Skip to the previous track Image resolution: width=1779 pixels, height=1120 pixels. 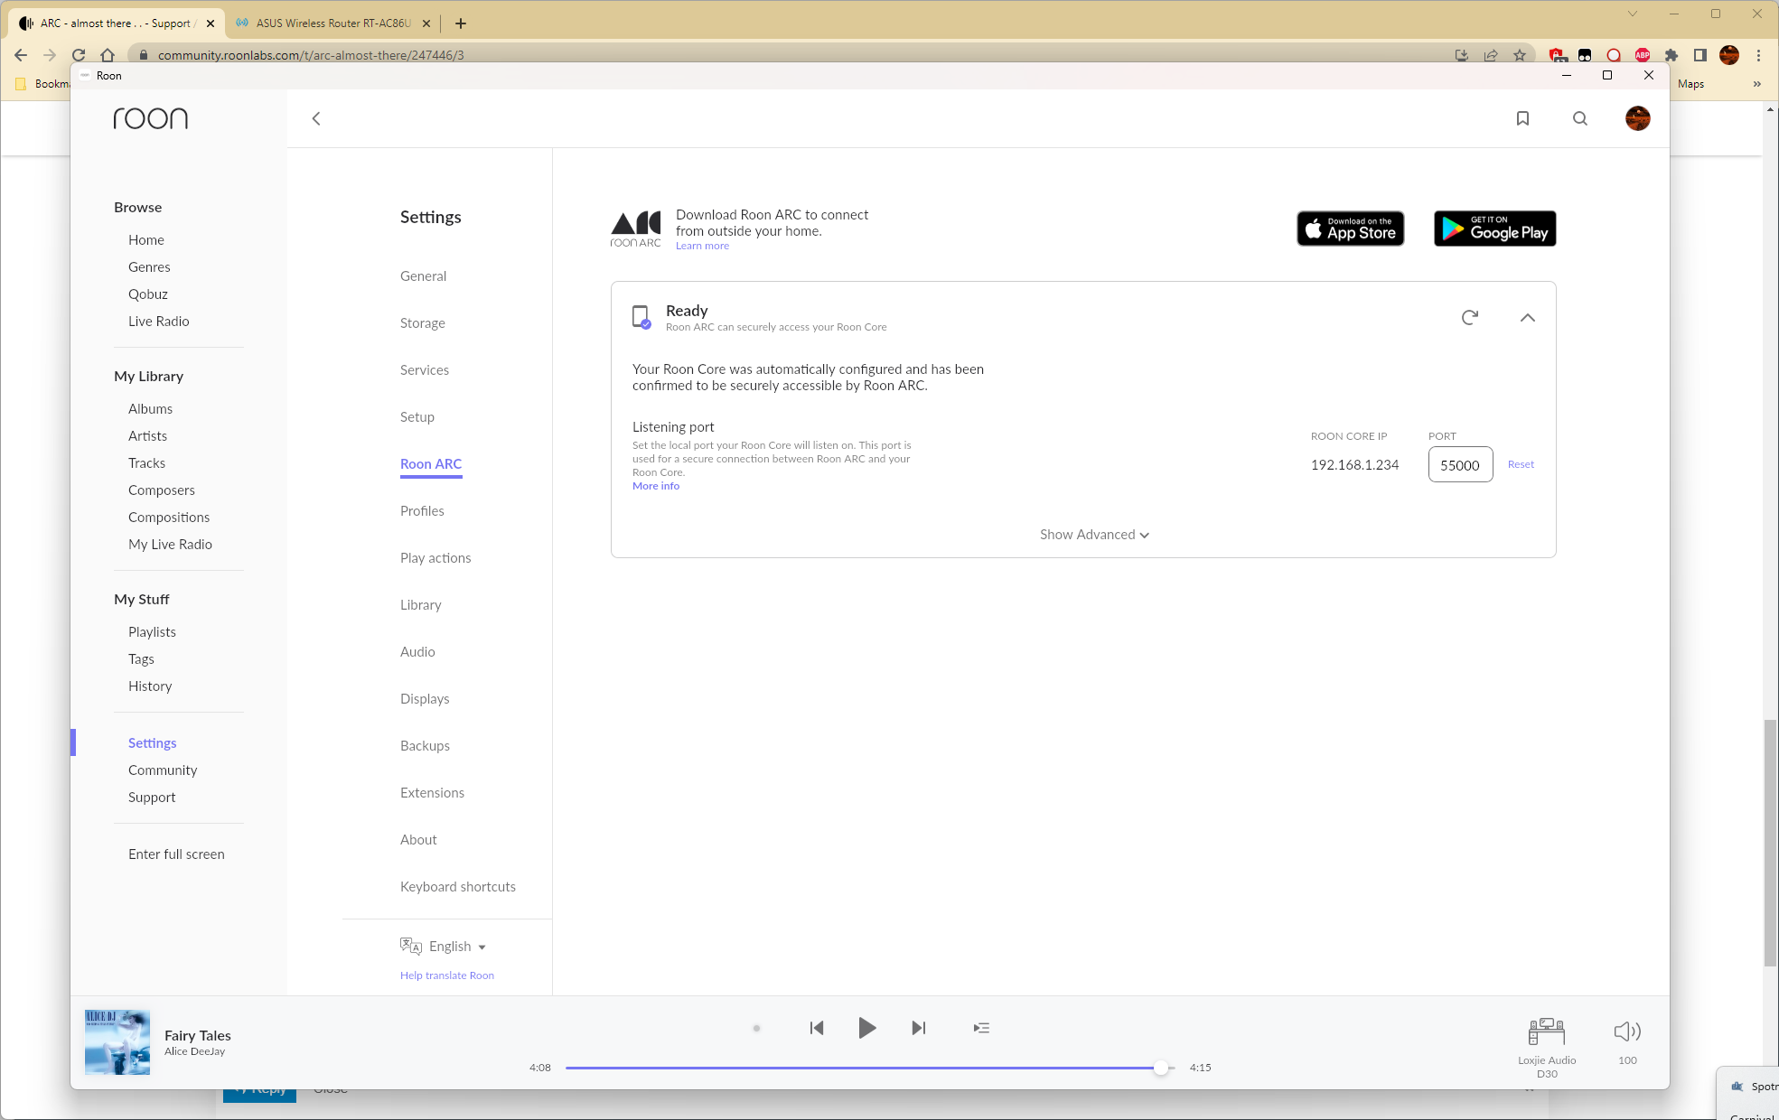point(817,1028)
